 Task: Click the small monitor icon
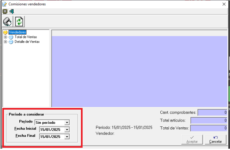pos(5,12)
